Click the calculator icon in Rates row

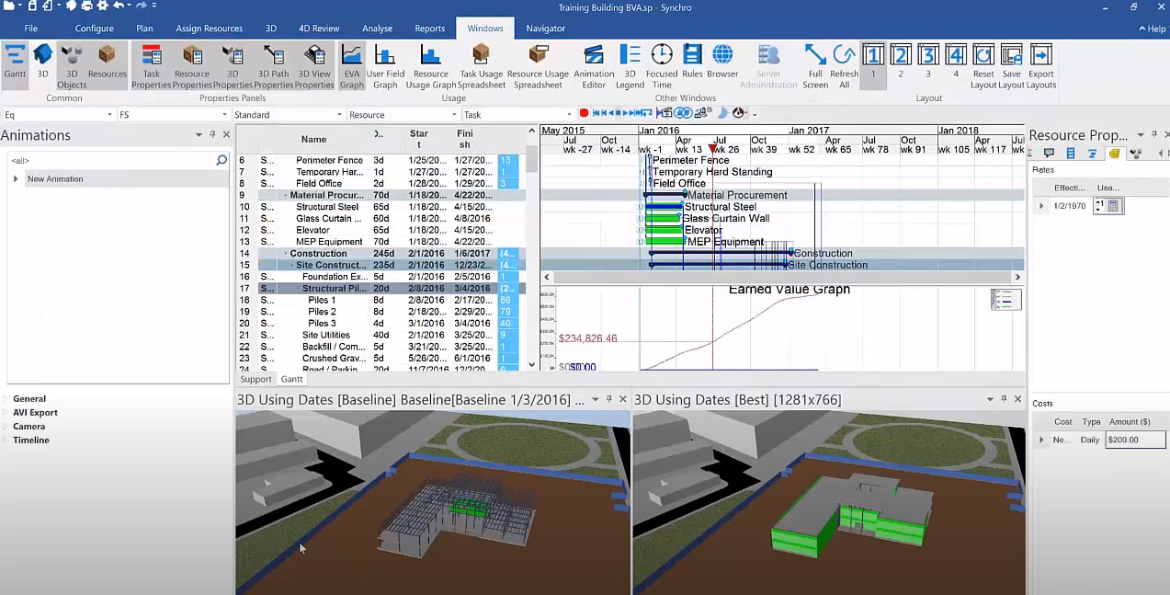pos(1113,206)
